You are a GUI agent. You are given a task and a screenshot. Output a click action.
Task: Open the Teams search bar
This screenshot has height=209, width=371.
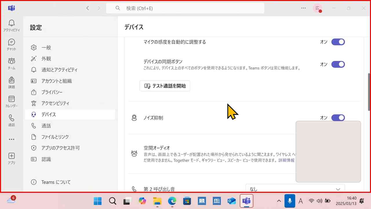click(185, 8)
